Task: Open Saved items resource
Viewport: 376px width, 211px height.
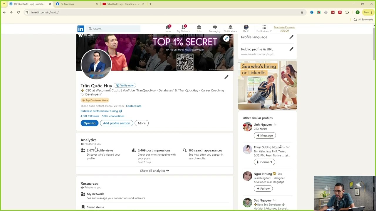Action: (95, 207)
